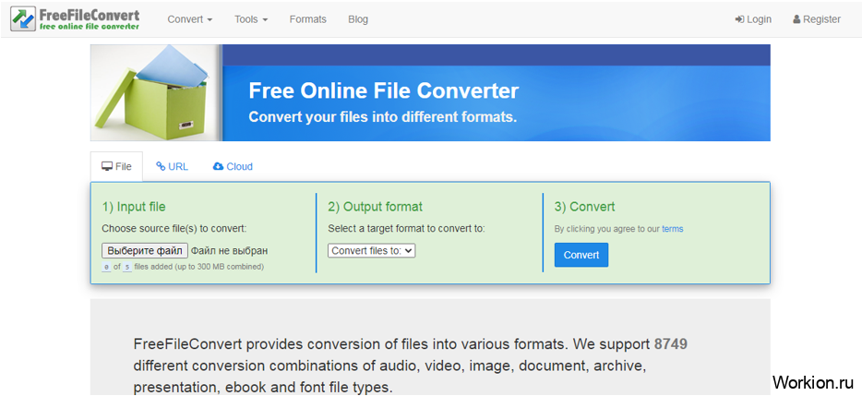Click the Login sign-in icon
Screen dimensions: 862x396
[739, 19]
